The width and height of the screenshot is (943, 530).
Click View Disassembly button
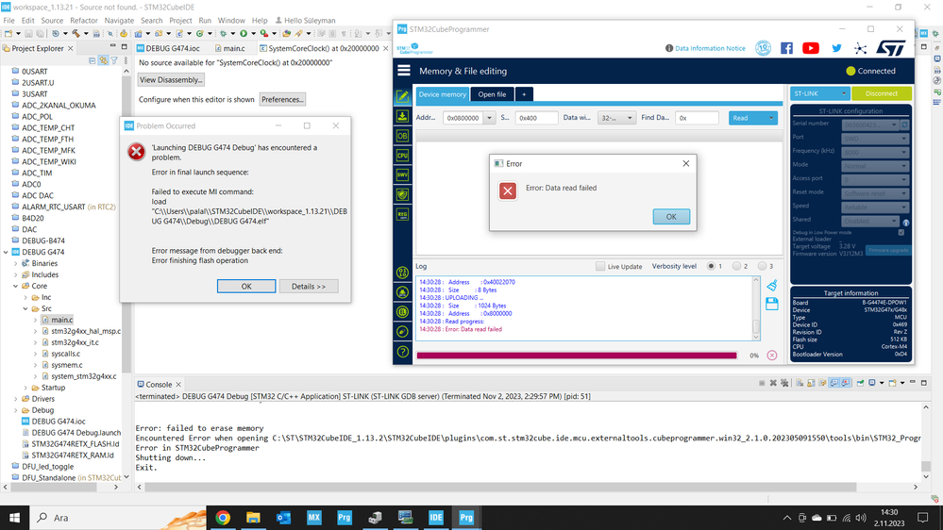171,80
